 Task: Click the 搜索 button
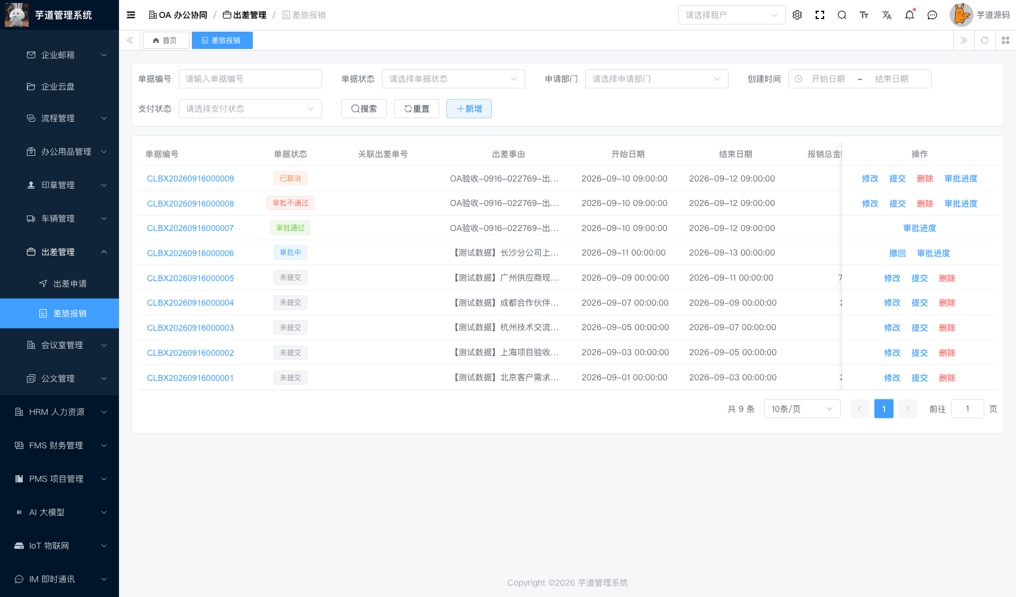pos(364,109)
